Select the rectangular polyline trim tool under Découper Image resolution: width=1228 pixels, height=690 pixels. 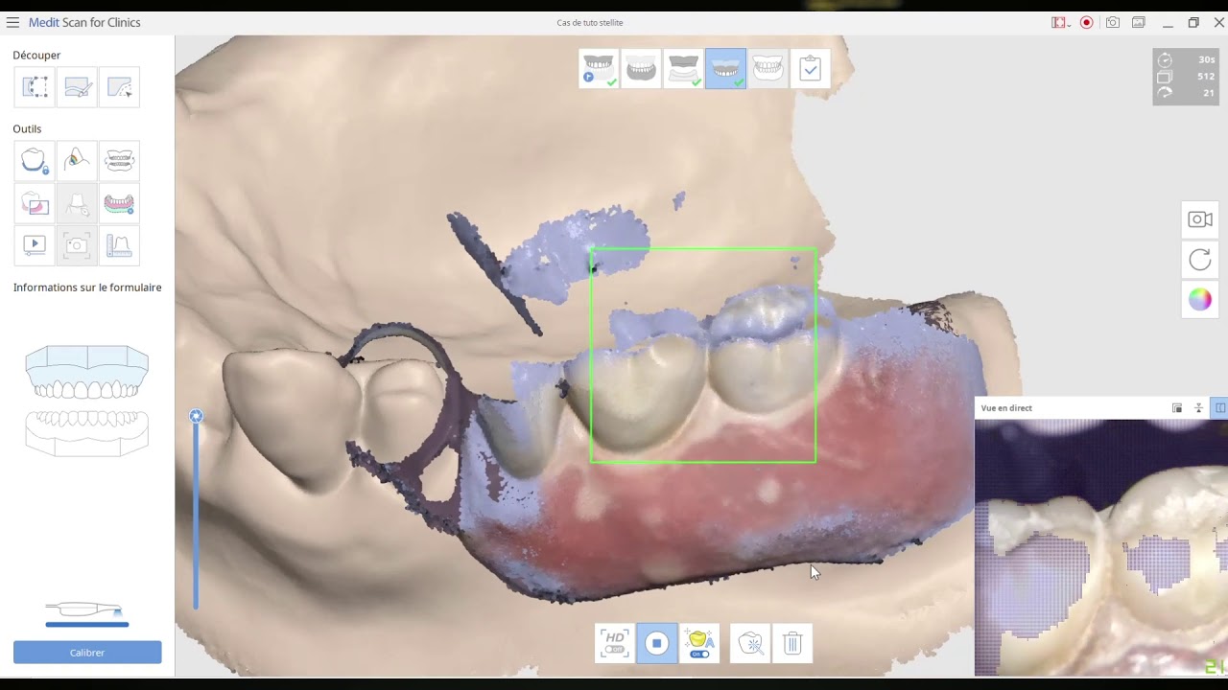pyautogui.click(x=35, y=87)
